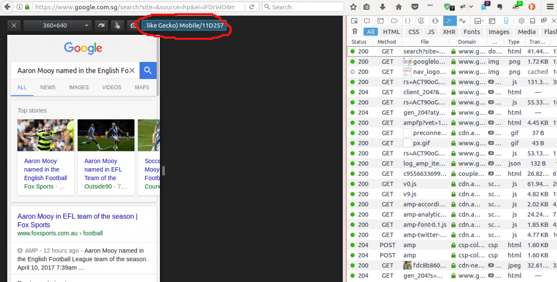Sort requests by Type column header

(513, 41)
